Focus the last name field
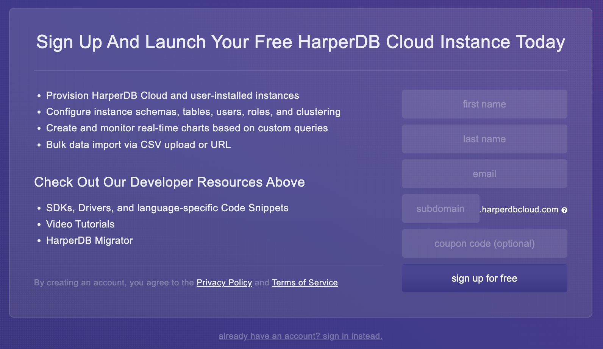Image resolution: width=603 pixels, height=349 pixels. (x=484, y=139)
